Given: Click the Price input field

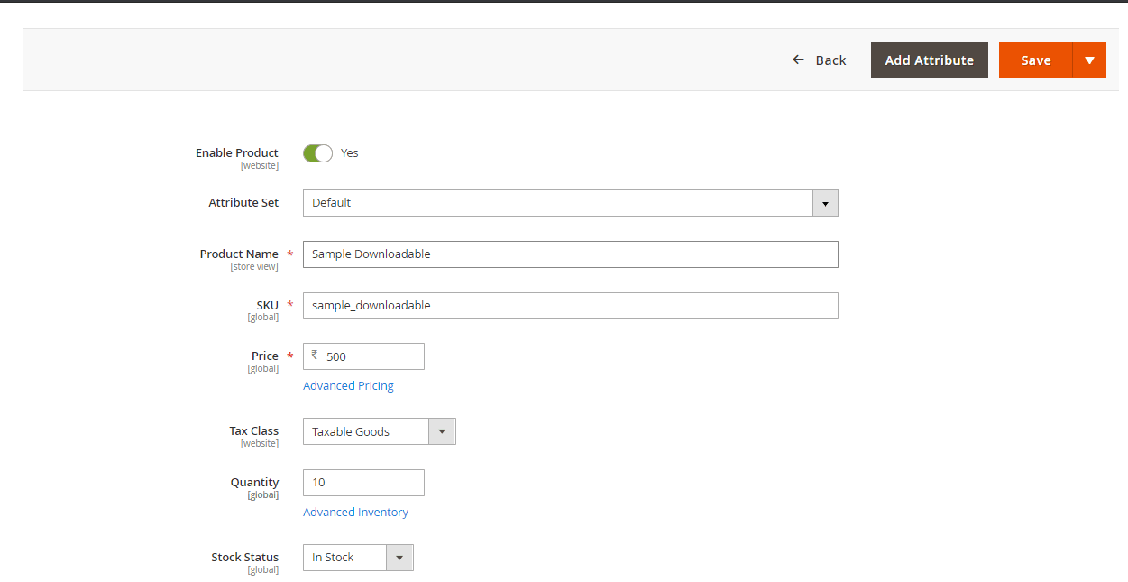Looking at the screenshot, I should (363, 356).
